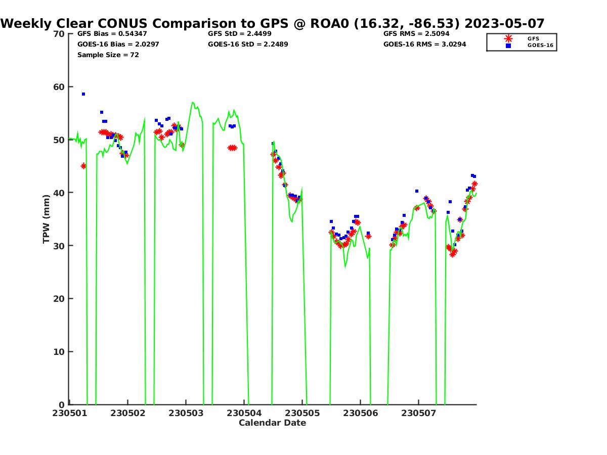Viewport: 607px width, 455px height.
Task: Click the GFS label text in legend
Action: point(533,38)
